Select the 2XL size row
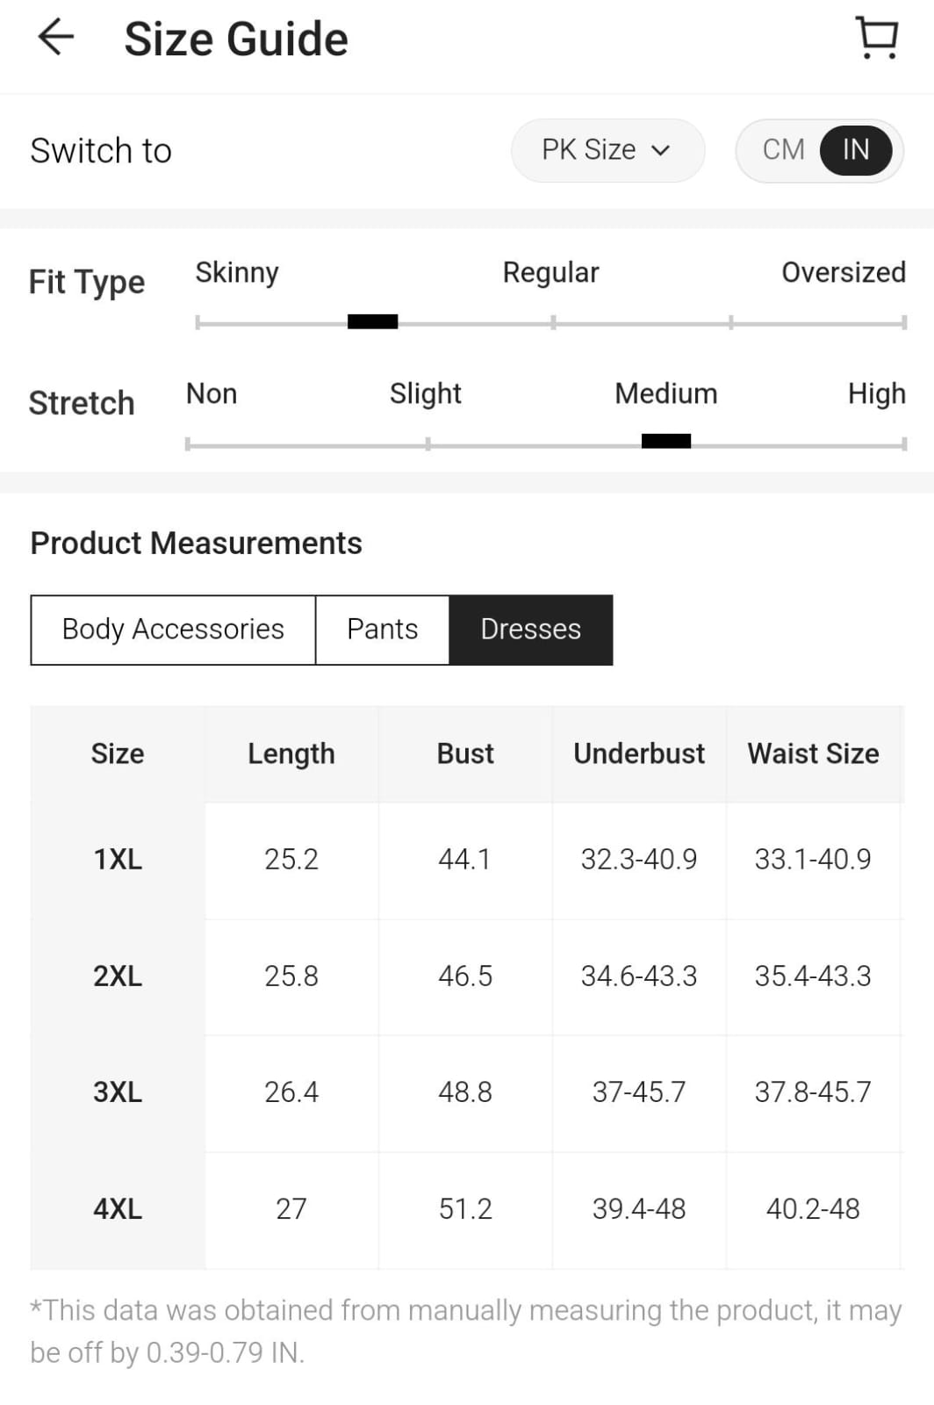 118,976
